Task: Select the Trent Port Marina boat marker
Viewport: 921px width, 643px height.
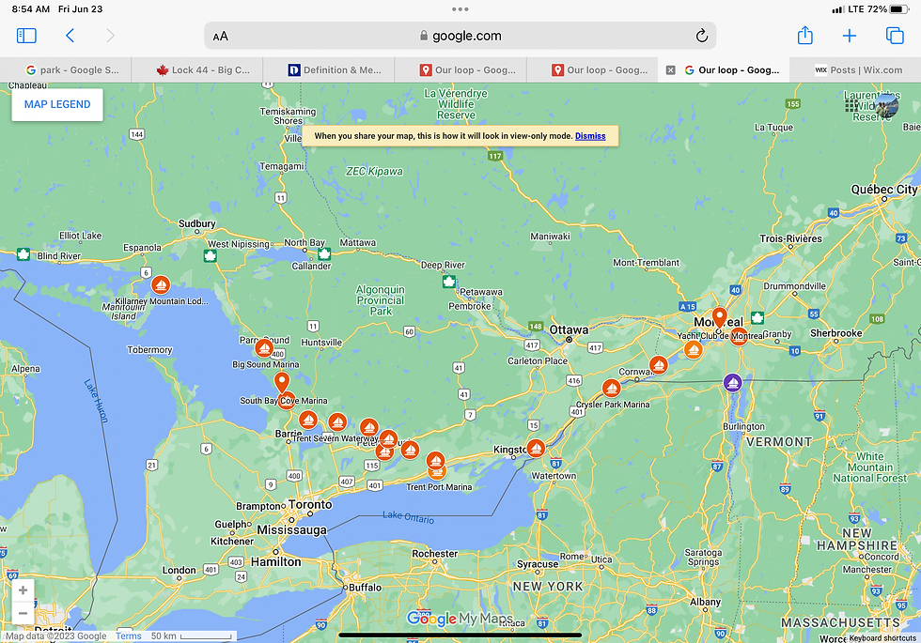Action: (x=436, y=470)
